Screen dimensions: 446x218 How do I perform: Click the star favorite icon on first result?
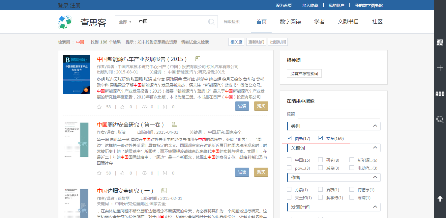point(99,107)
